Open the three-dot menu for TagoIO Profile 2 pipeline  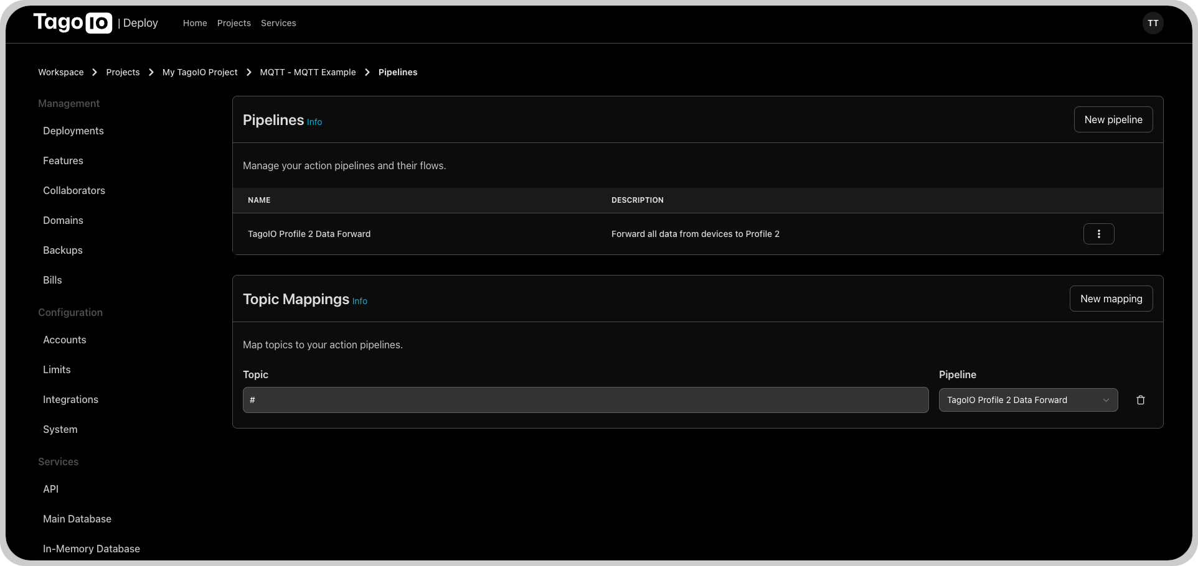click(x=1098, y=234)
